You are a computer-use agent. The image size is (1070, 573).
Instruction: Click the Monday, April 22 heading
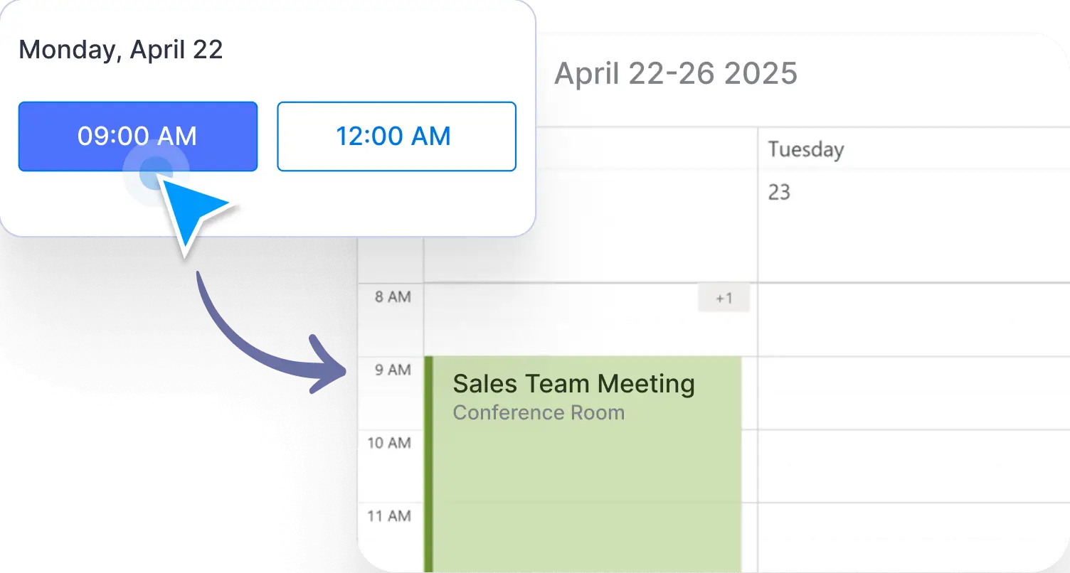click(x=120, y=50)
